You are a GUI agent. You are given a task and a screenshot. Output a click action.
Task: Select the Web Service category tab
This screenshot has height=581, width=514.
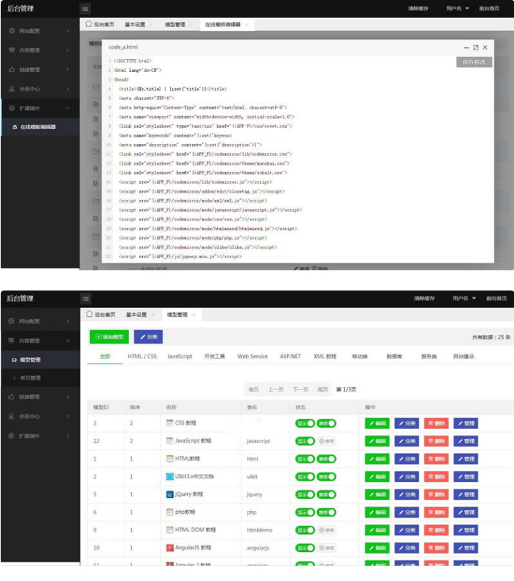click(252, 356)
